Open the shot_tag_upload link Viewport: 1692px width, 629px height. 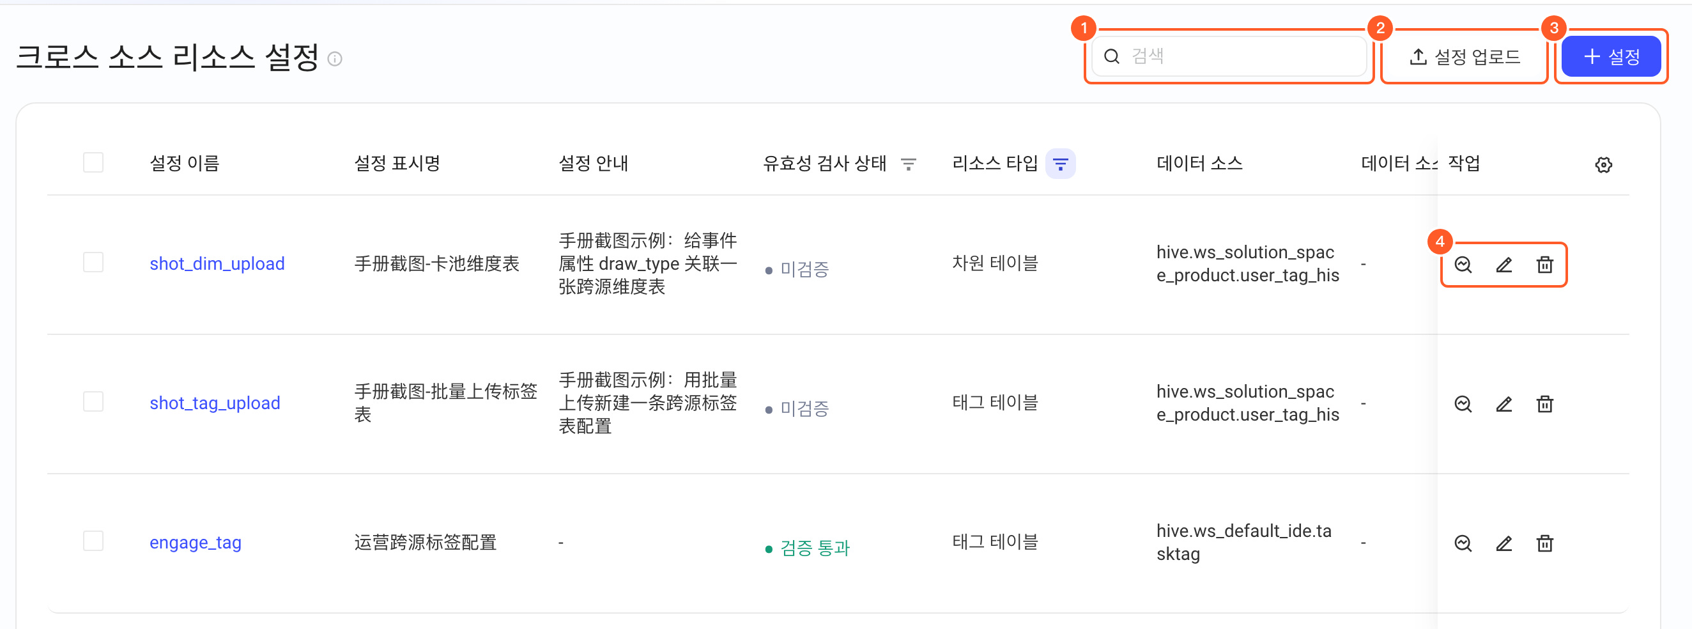click(215, 403)
